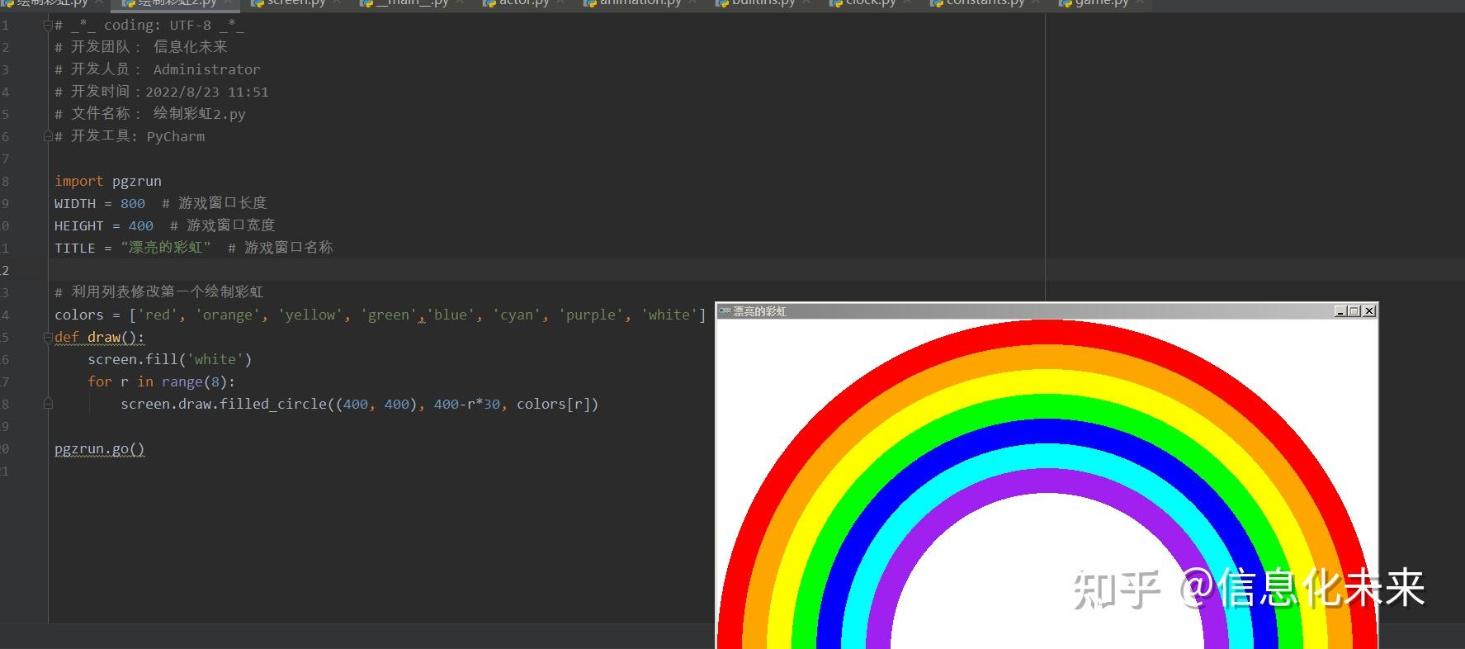Click the "import" keyword before pgzrun
The height and width of the screenshot is (649, 1465).
[79, 181]
